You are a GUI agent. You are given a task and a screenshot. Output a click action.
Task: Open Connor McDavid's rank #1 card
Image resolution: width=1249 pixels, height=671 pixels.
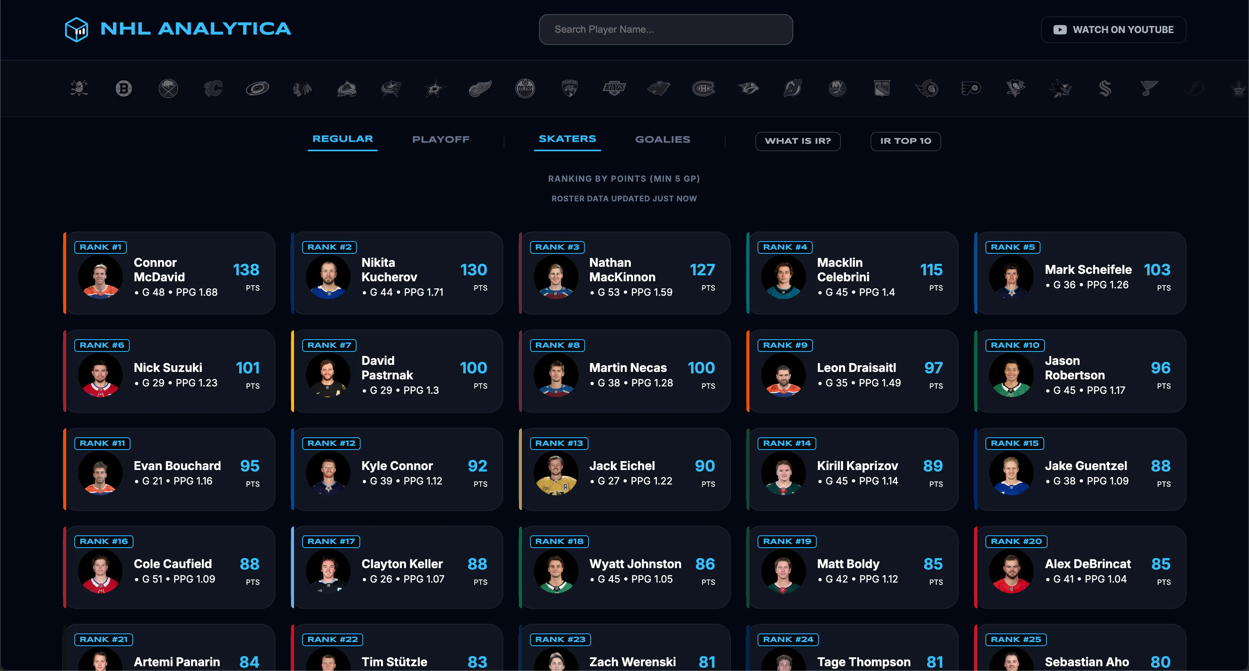169,273
